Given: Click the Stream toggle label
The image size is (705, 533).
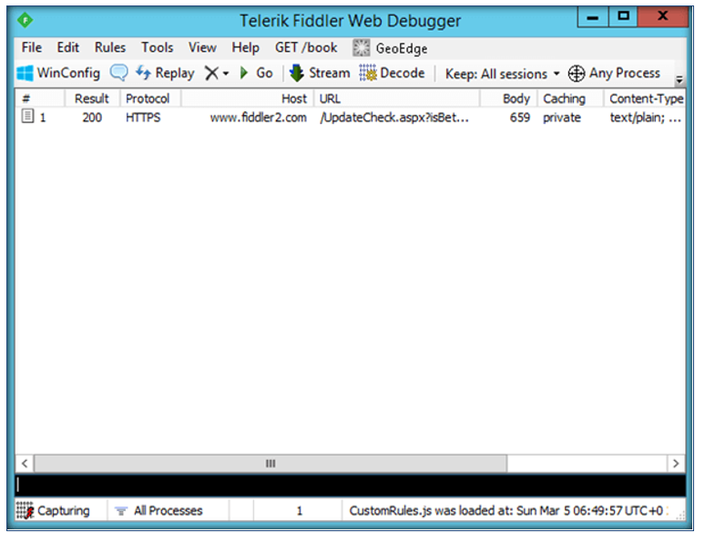Looking at the screenshot, I should point(329,73).
